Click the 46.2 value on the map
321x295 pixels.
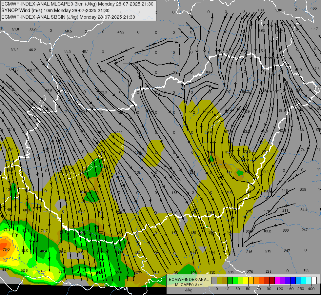(x=32, y=50)
